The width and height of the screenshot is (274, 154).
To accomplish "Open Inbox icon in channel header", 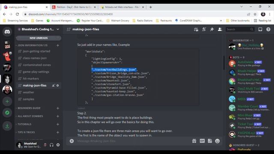I will (x=260, y=30).
